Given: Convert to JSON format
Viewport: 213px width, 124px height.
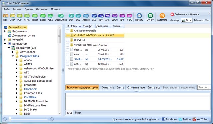Looking at the screenshot, I should pyautogui.click(x=115, y=17).
